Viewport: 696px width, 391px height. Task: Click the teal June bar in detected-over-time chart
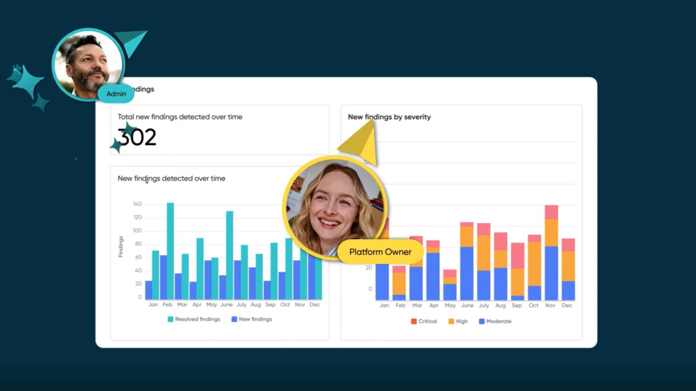click(x=229, y=255)
